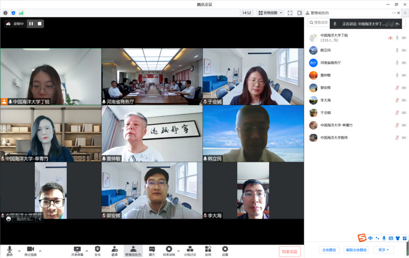The height and width of the screenshot is (258, 409).
Task: Click the 停止视频 camera icon
Action: pyautogui.click(x=30, y=250)
